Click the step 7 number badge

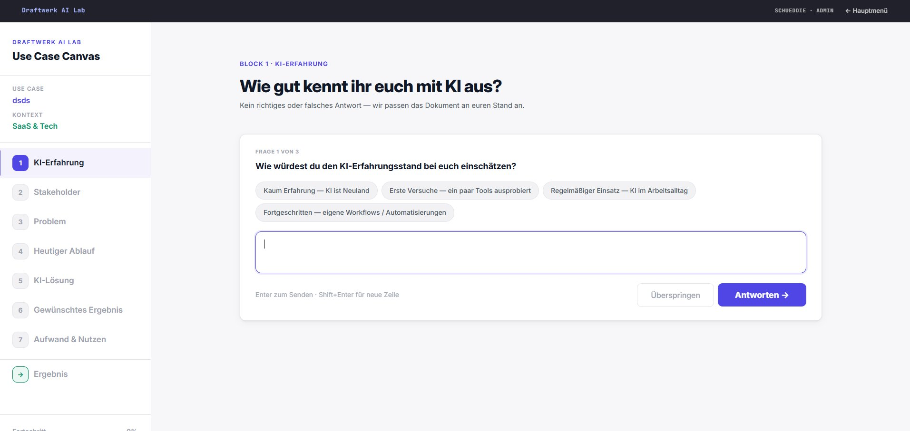click(20, 340)
